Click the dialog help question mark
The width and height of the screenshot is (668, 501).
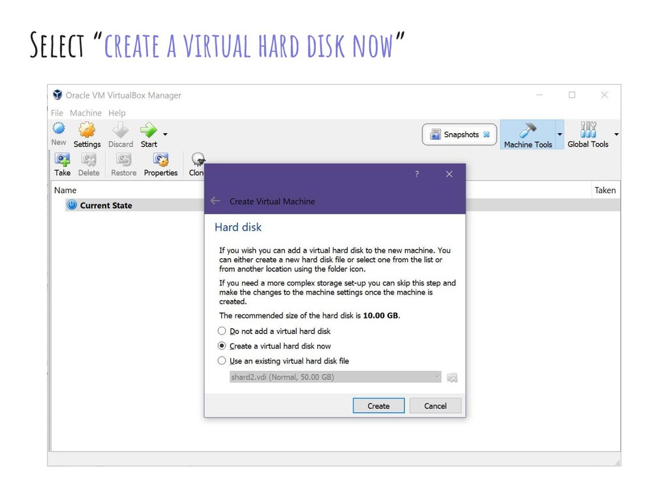pos(417,174)
